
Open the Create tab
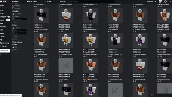pyautogui.click(x=48, y=2)
